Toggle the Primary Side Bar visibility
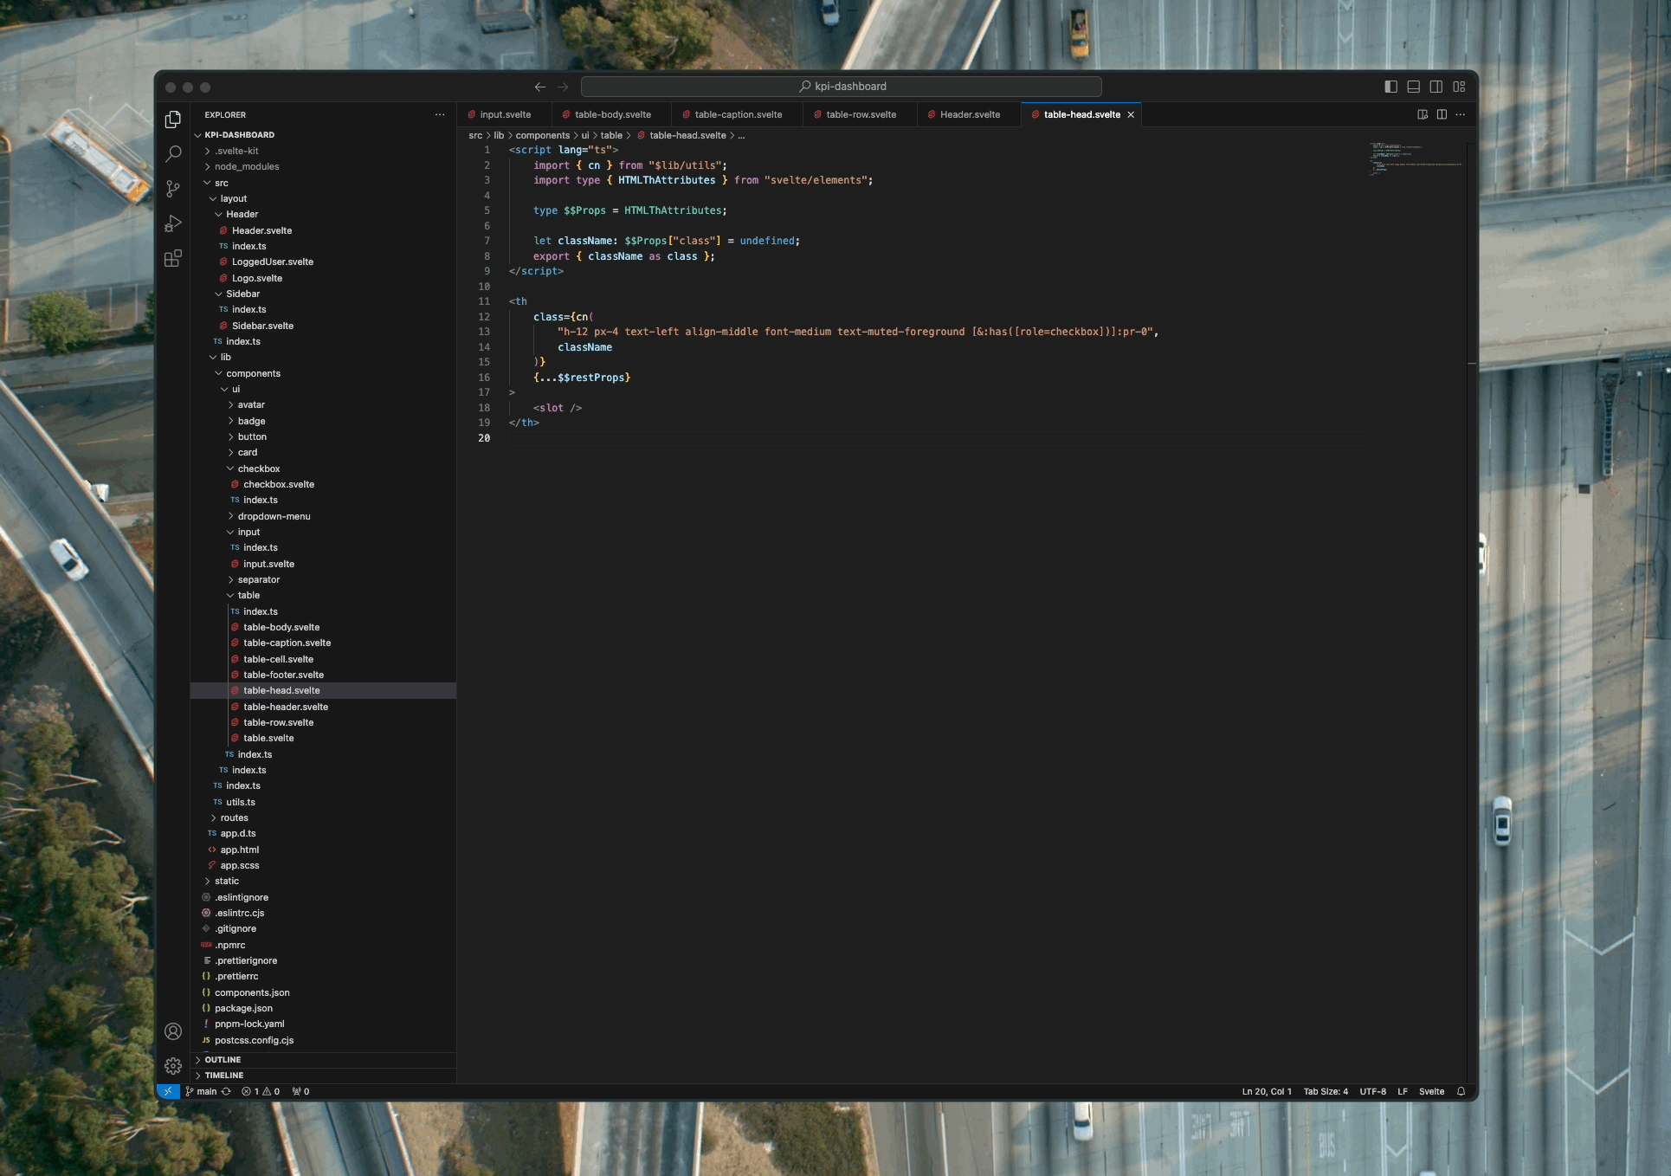 click(x=1390, y=86)
